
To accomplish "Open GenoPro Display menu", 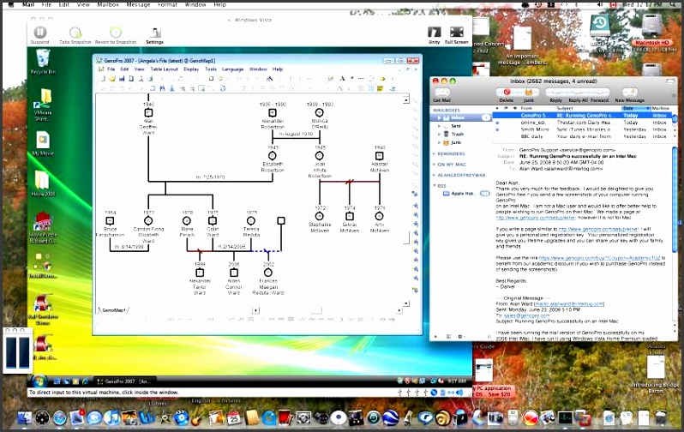I will pyautogui.click(x=191, y=69).
